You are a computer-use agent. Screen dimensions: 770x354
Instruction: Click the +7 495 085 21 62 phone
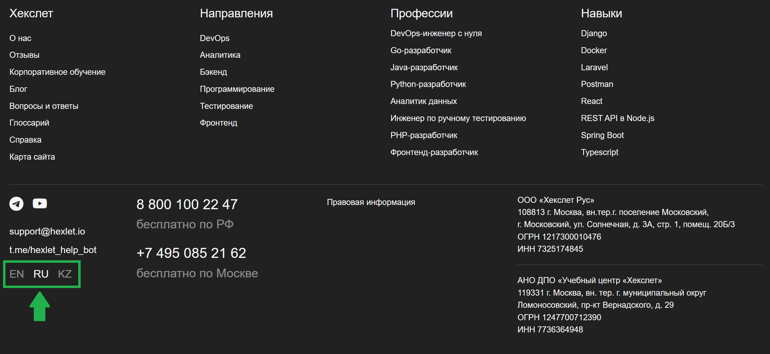point(191,253)
